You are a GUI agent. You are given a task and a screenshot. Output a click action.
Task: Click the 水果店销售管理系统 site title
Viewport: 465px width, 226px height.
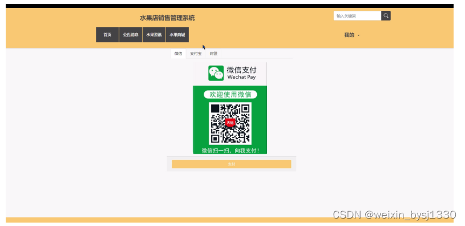click(167, 18)
